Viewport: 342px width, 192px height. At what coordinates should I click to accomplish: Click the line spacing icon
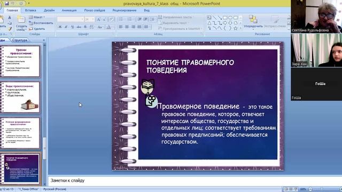tap(153, 19)
